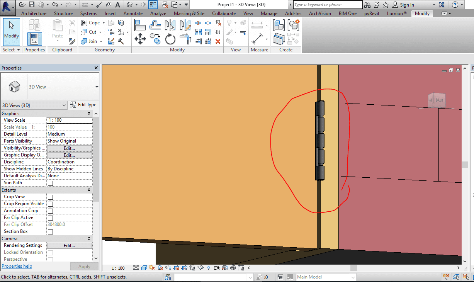Open the ViewCube Back face
This screenshot has width=474, height=282.
(x=439, y=100)
